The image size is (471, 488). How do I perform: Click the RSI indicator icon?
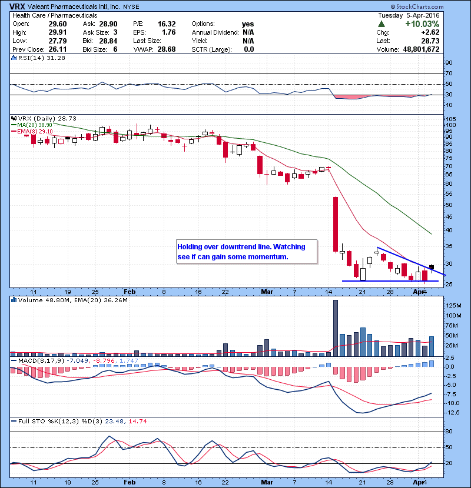click(14, 58)
